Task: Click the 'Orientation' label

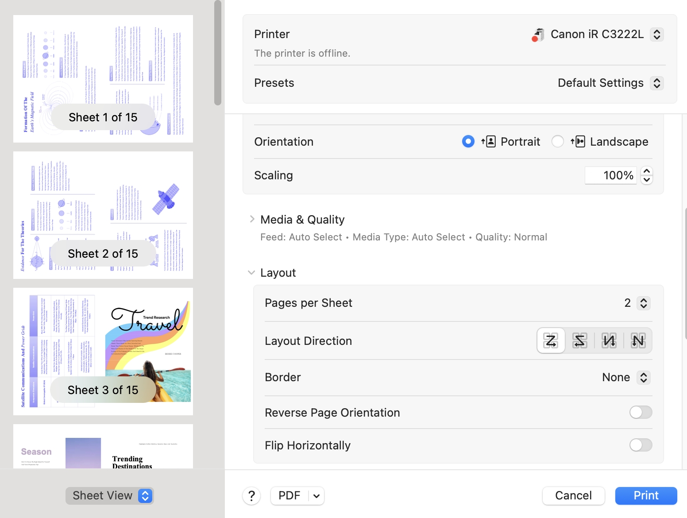Action: point(284,142)
